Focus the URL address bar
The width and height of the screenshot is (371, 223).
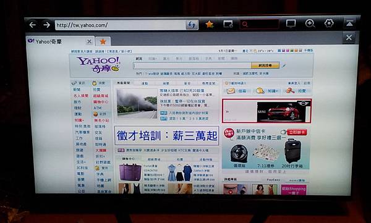coord(120,25)
